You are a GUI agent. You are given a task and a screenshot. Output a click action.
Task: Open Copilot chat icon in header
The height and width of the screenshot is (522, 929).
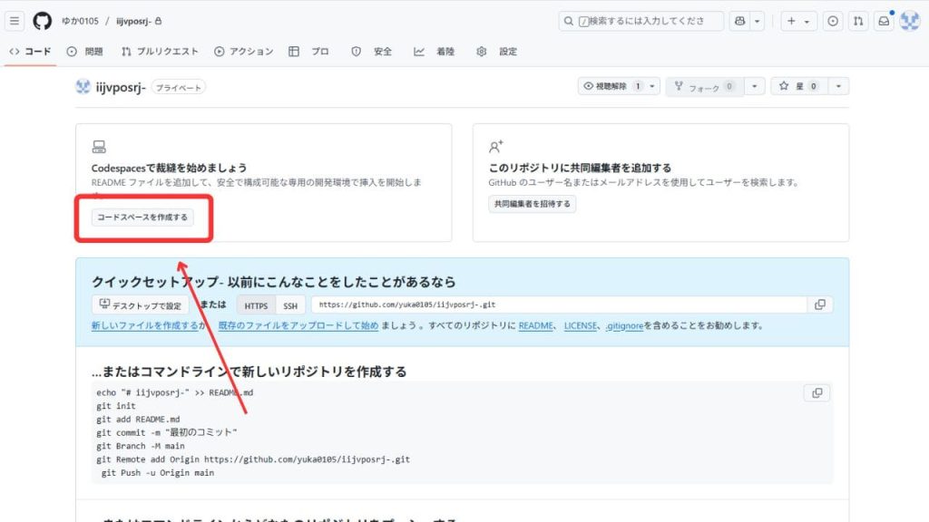pos(739,21)
